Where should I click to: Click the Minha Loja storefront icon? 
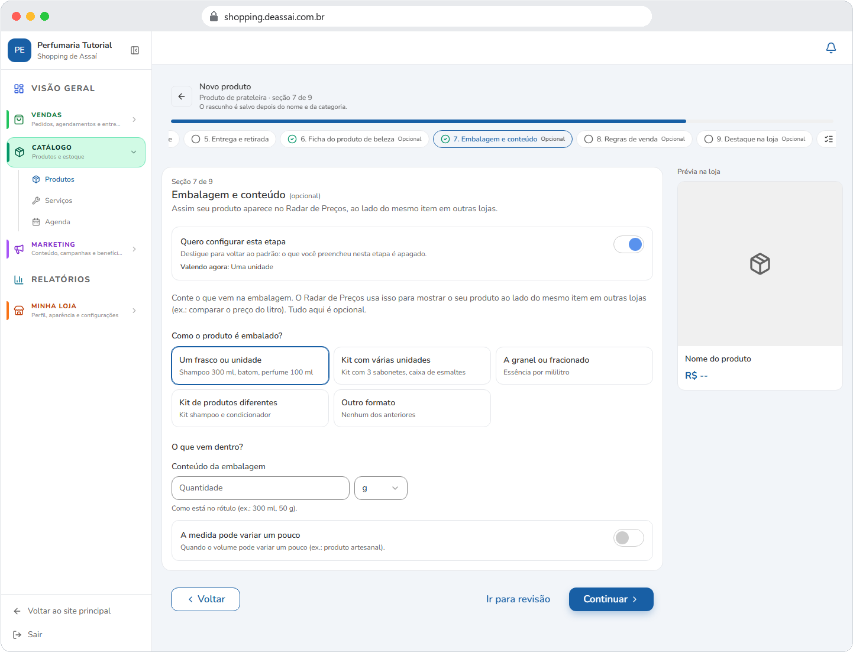[19, 311]
